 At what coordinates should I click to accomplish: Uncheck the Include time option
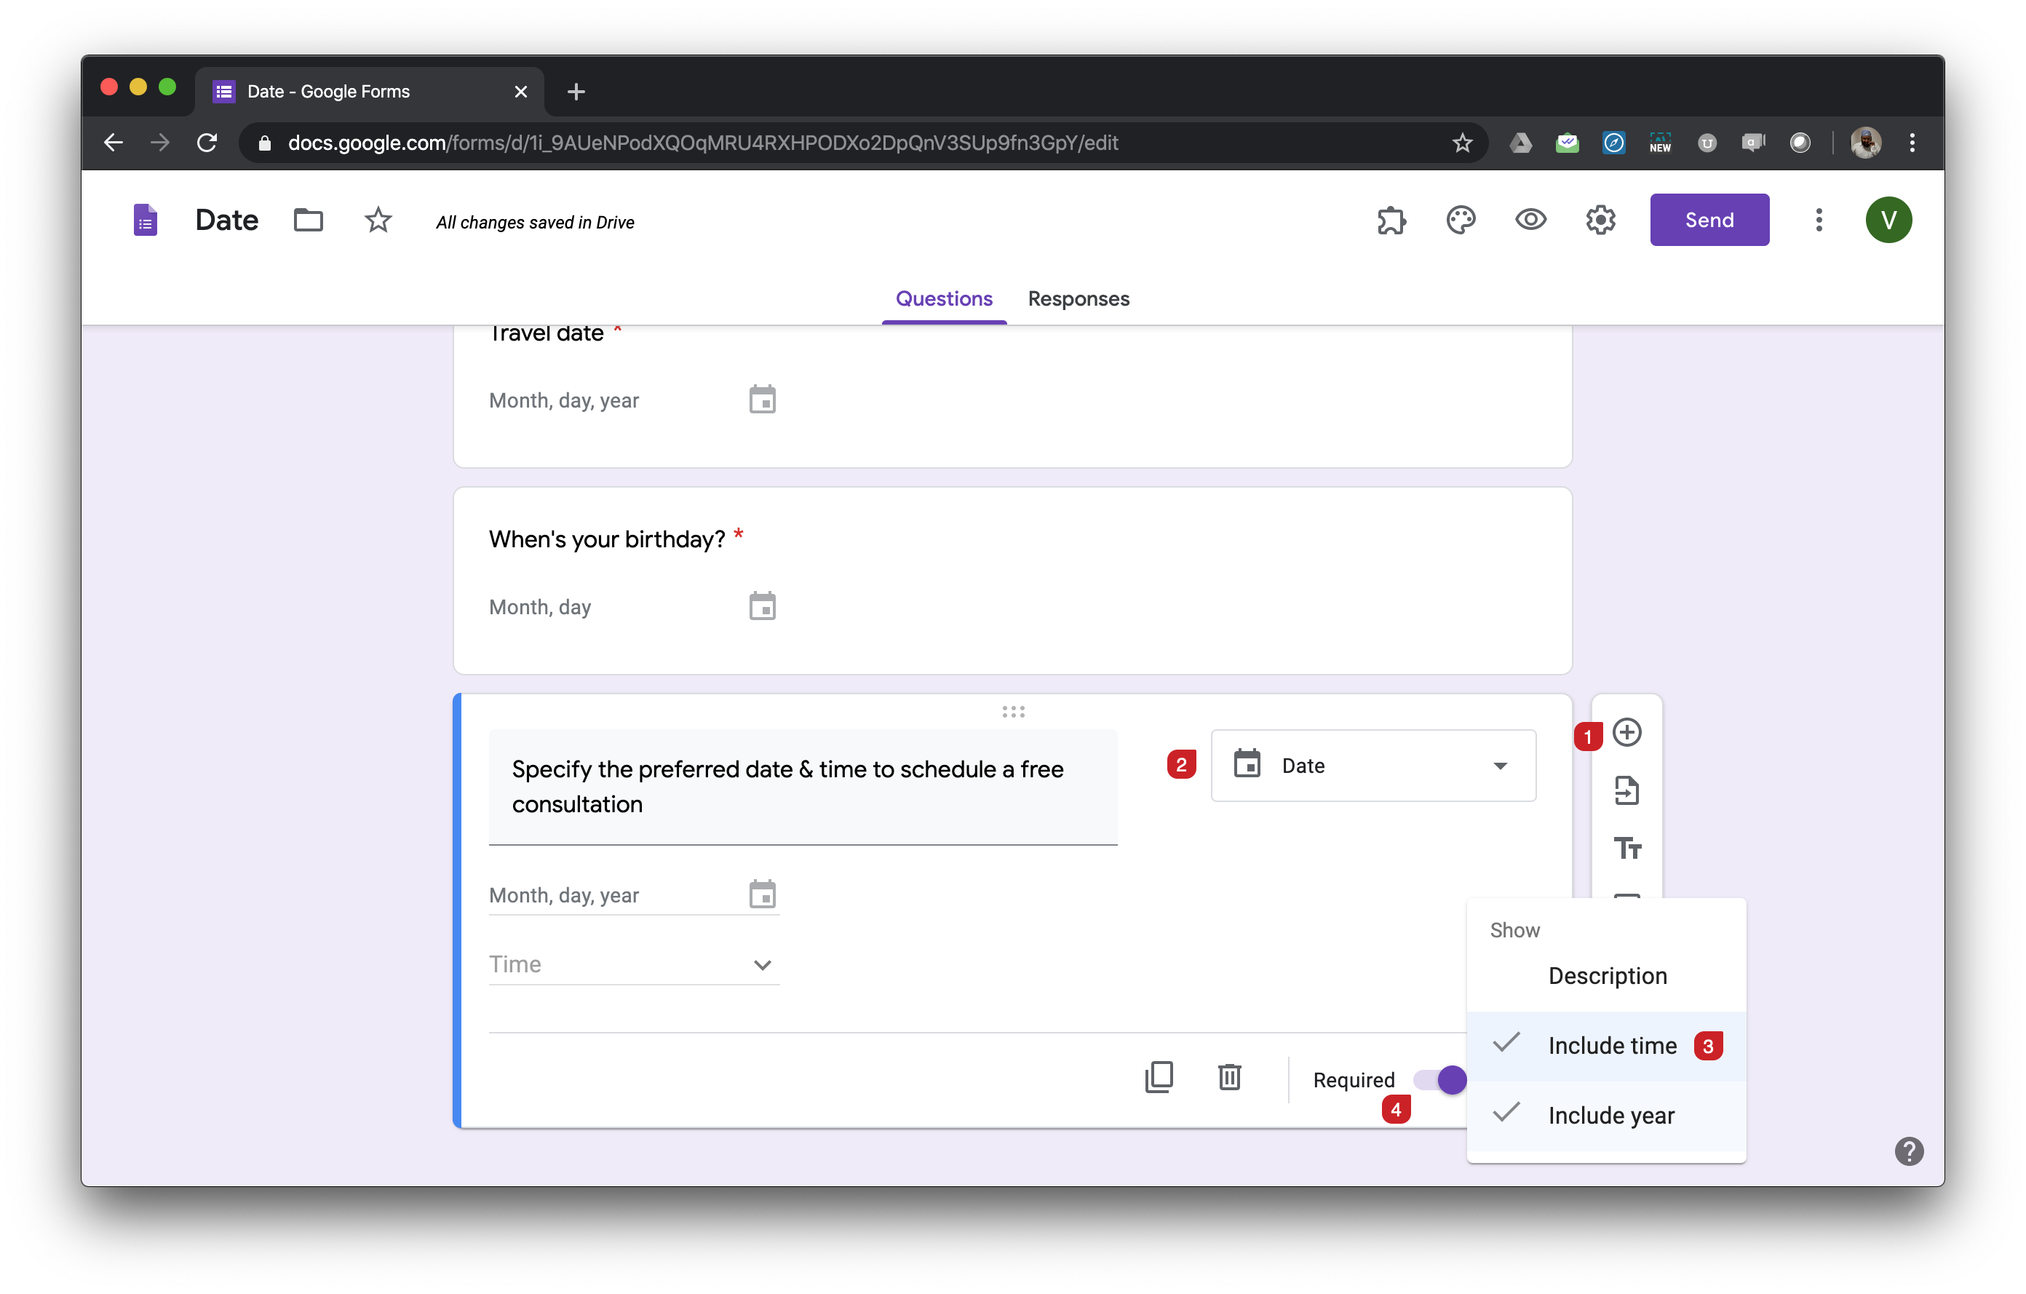(x=1611, y=1045)
